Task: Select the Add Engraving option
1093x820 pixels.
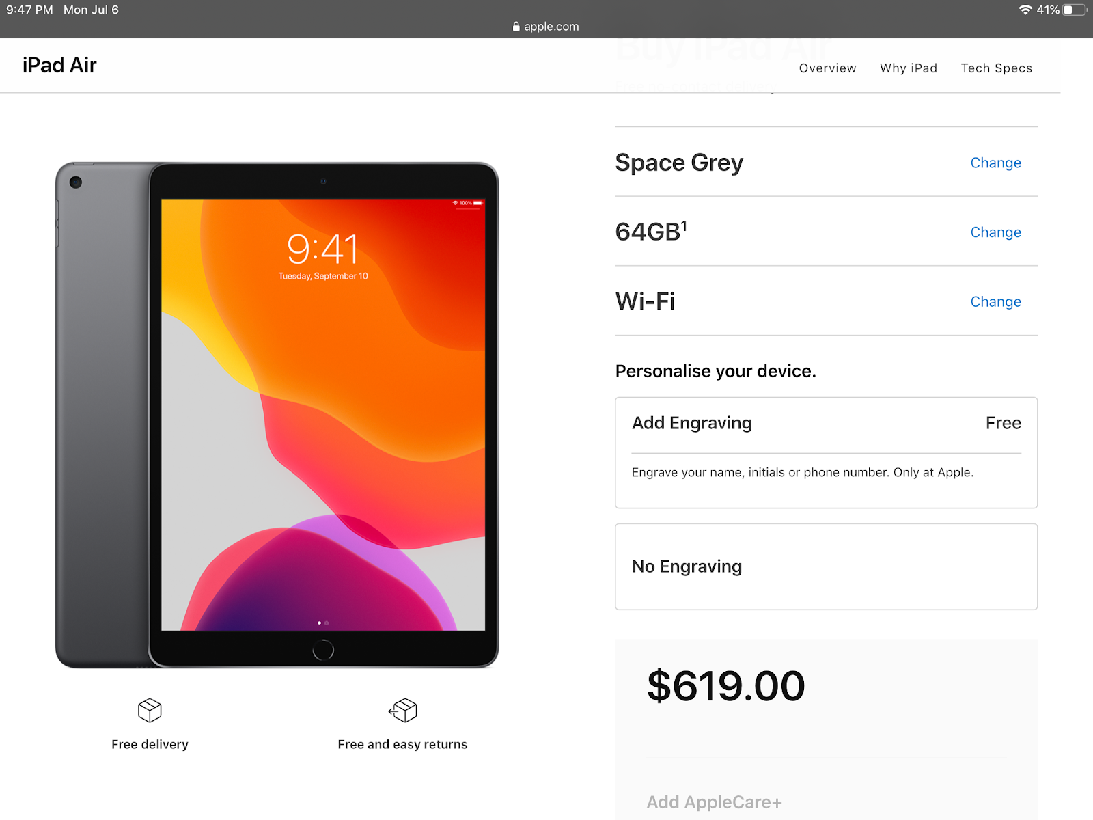Action: (x=826, y=452)
